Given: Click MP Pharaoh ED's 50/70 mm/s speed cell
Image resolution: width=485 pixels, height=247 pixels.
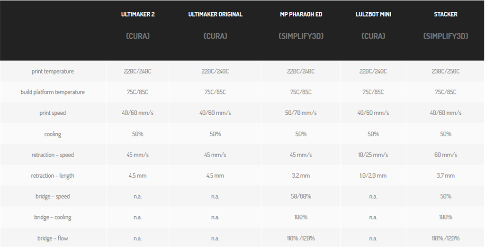Looking at the screenshot, I should click(301, 113).
